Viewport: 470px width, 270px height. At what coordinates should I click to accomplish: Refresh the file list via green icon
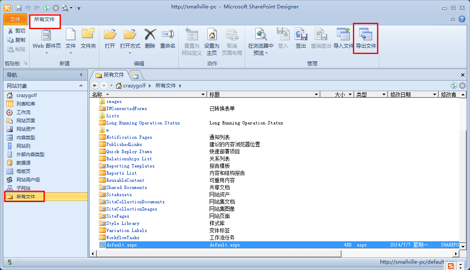454,86
